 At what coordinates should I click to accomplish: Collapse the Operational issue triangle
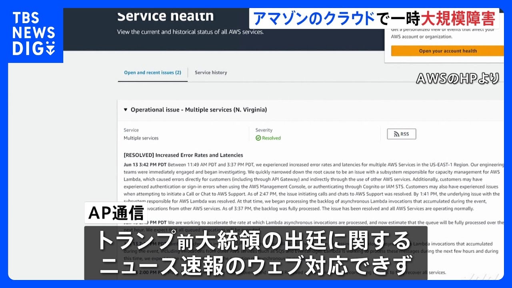pos(125,110)
